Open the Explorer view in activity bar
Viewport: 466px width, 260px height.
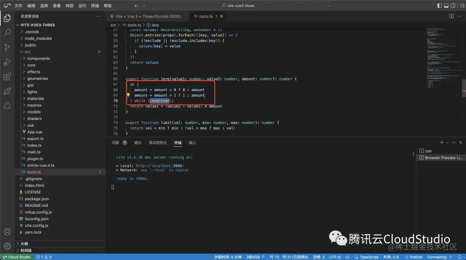(7, 18)
